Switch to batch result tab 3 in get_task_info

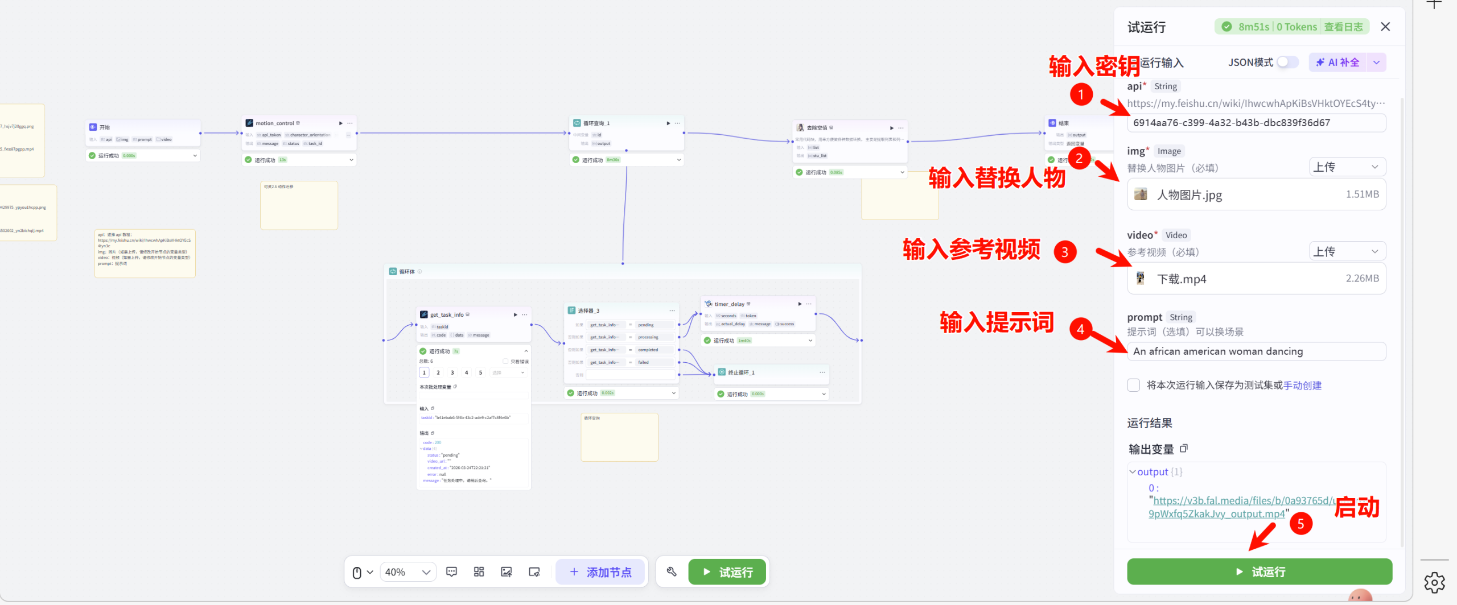coord(452,372)
